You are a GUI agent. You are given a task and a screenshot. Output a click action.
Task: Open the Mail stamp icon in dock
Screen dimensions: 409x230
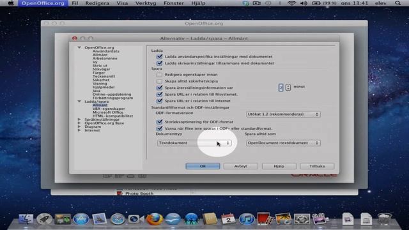(100, 218)
